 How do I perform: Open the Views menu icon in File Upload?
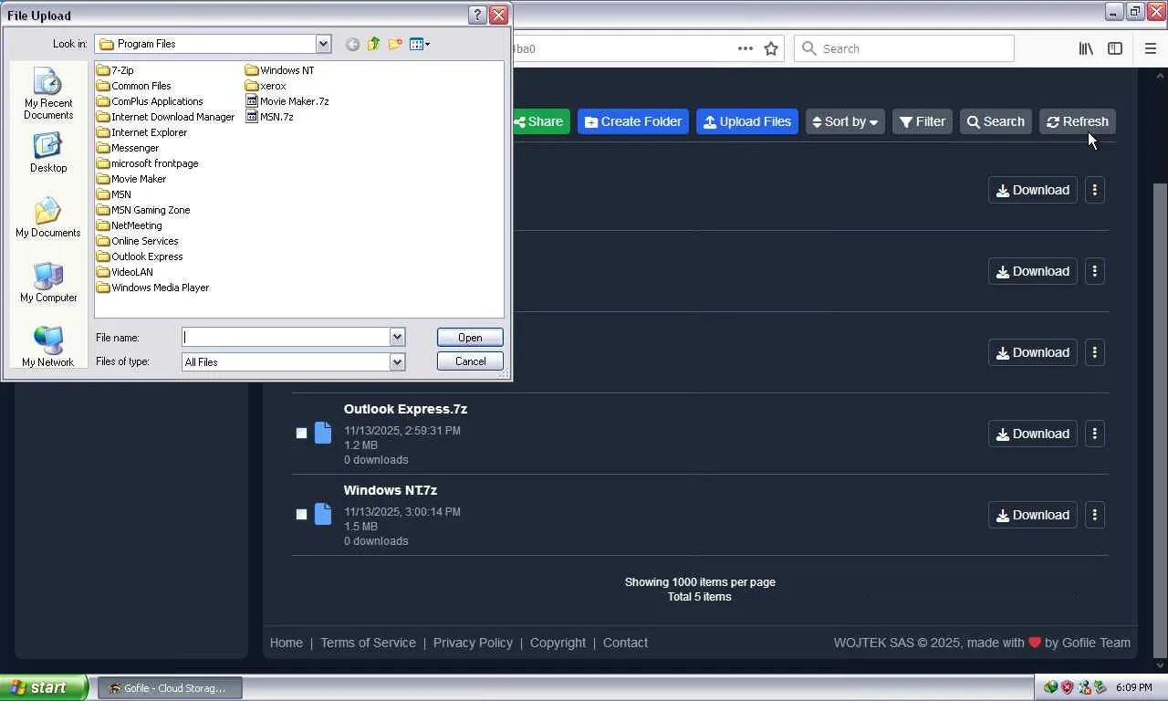[x=419, y=44]
